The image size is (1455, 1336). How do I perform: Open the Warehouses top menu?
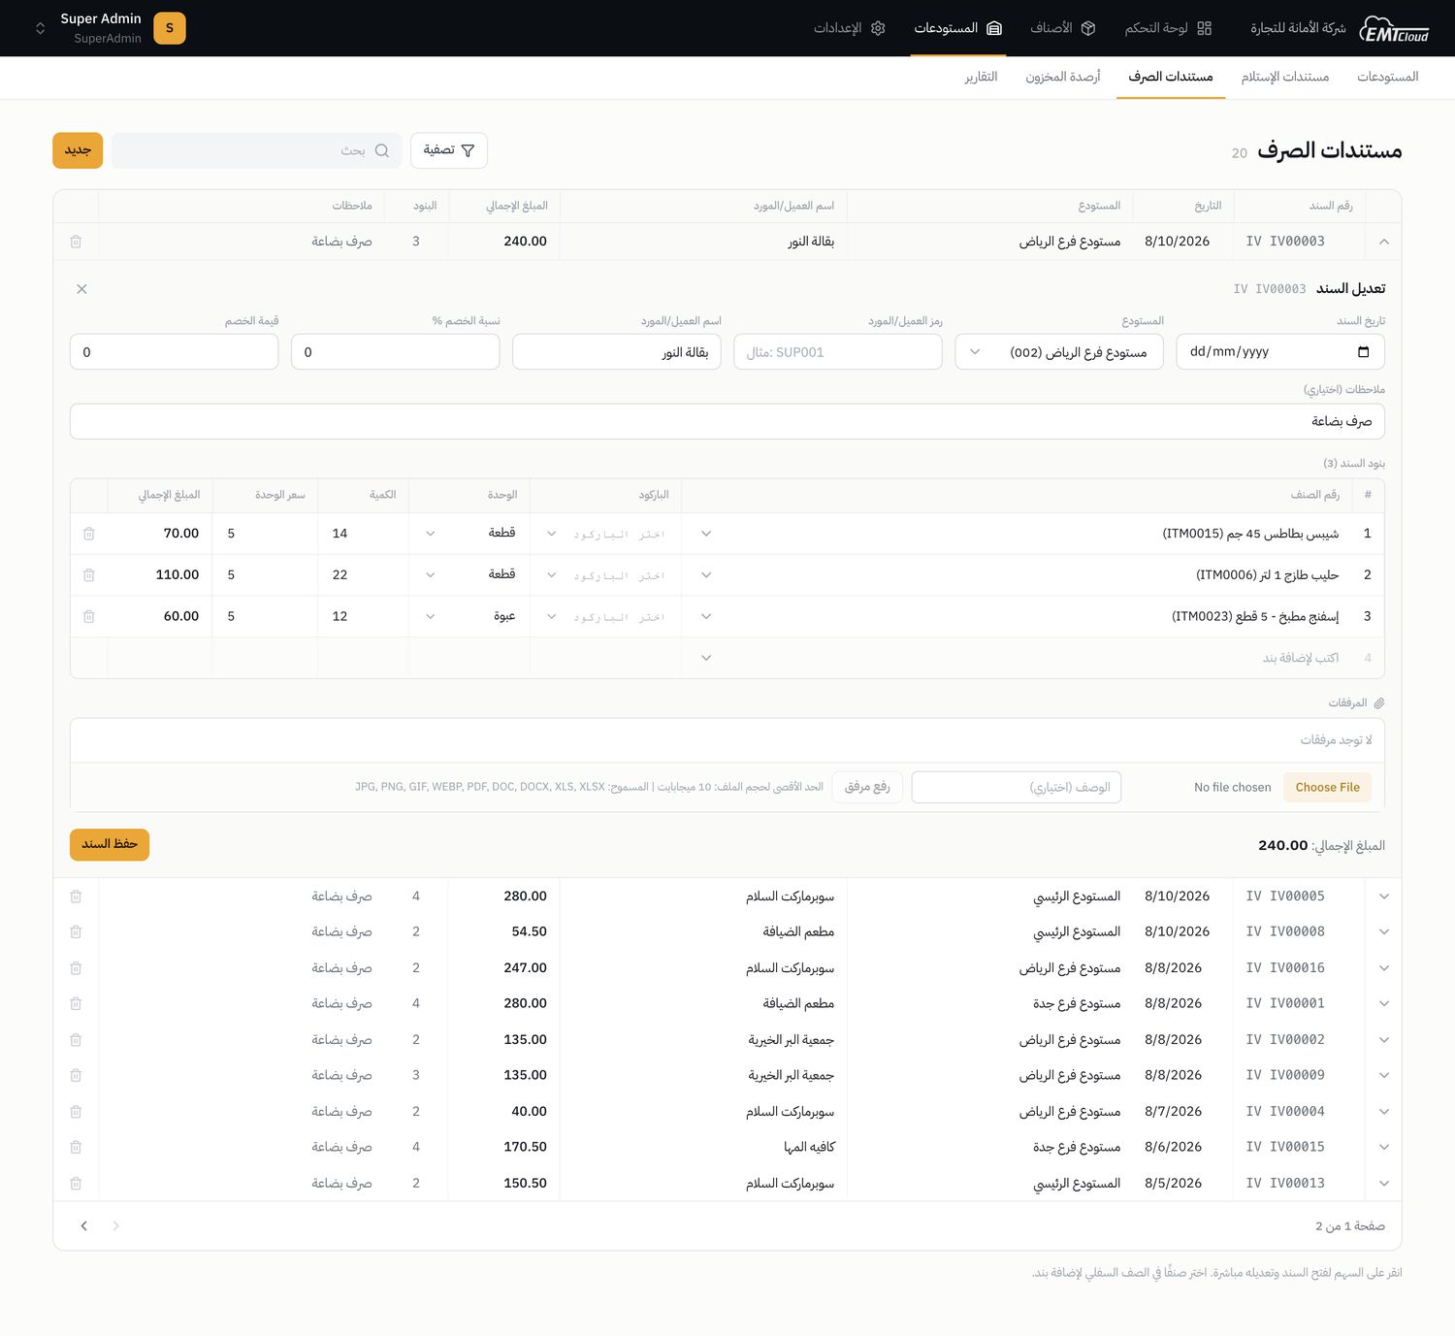(x=957, y=28)
